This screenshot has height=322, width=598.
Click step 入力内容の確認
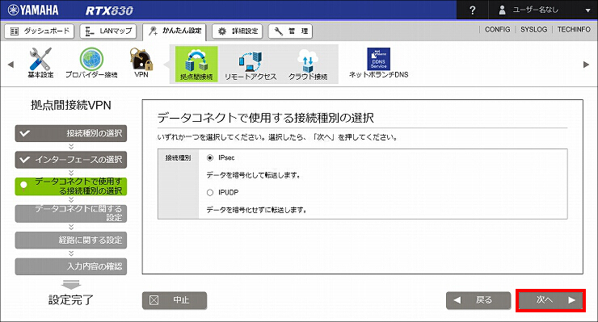point(71,266)
